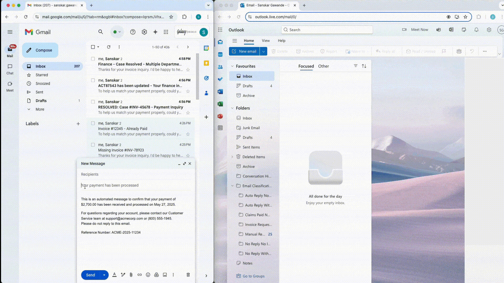
Task: Click the insert emoji icon in compose
Action: pos(148,275)
